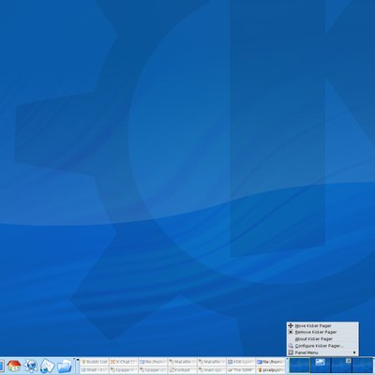Open the blue folder file manager icon
This screenshot has height=375, width=375.
pos(65,366)
